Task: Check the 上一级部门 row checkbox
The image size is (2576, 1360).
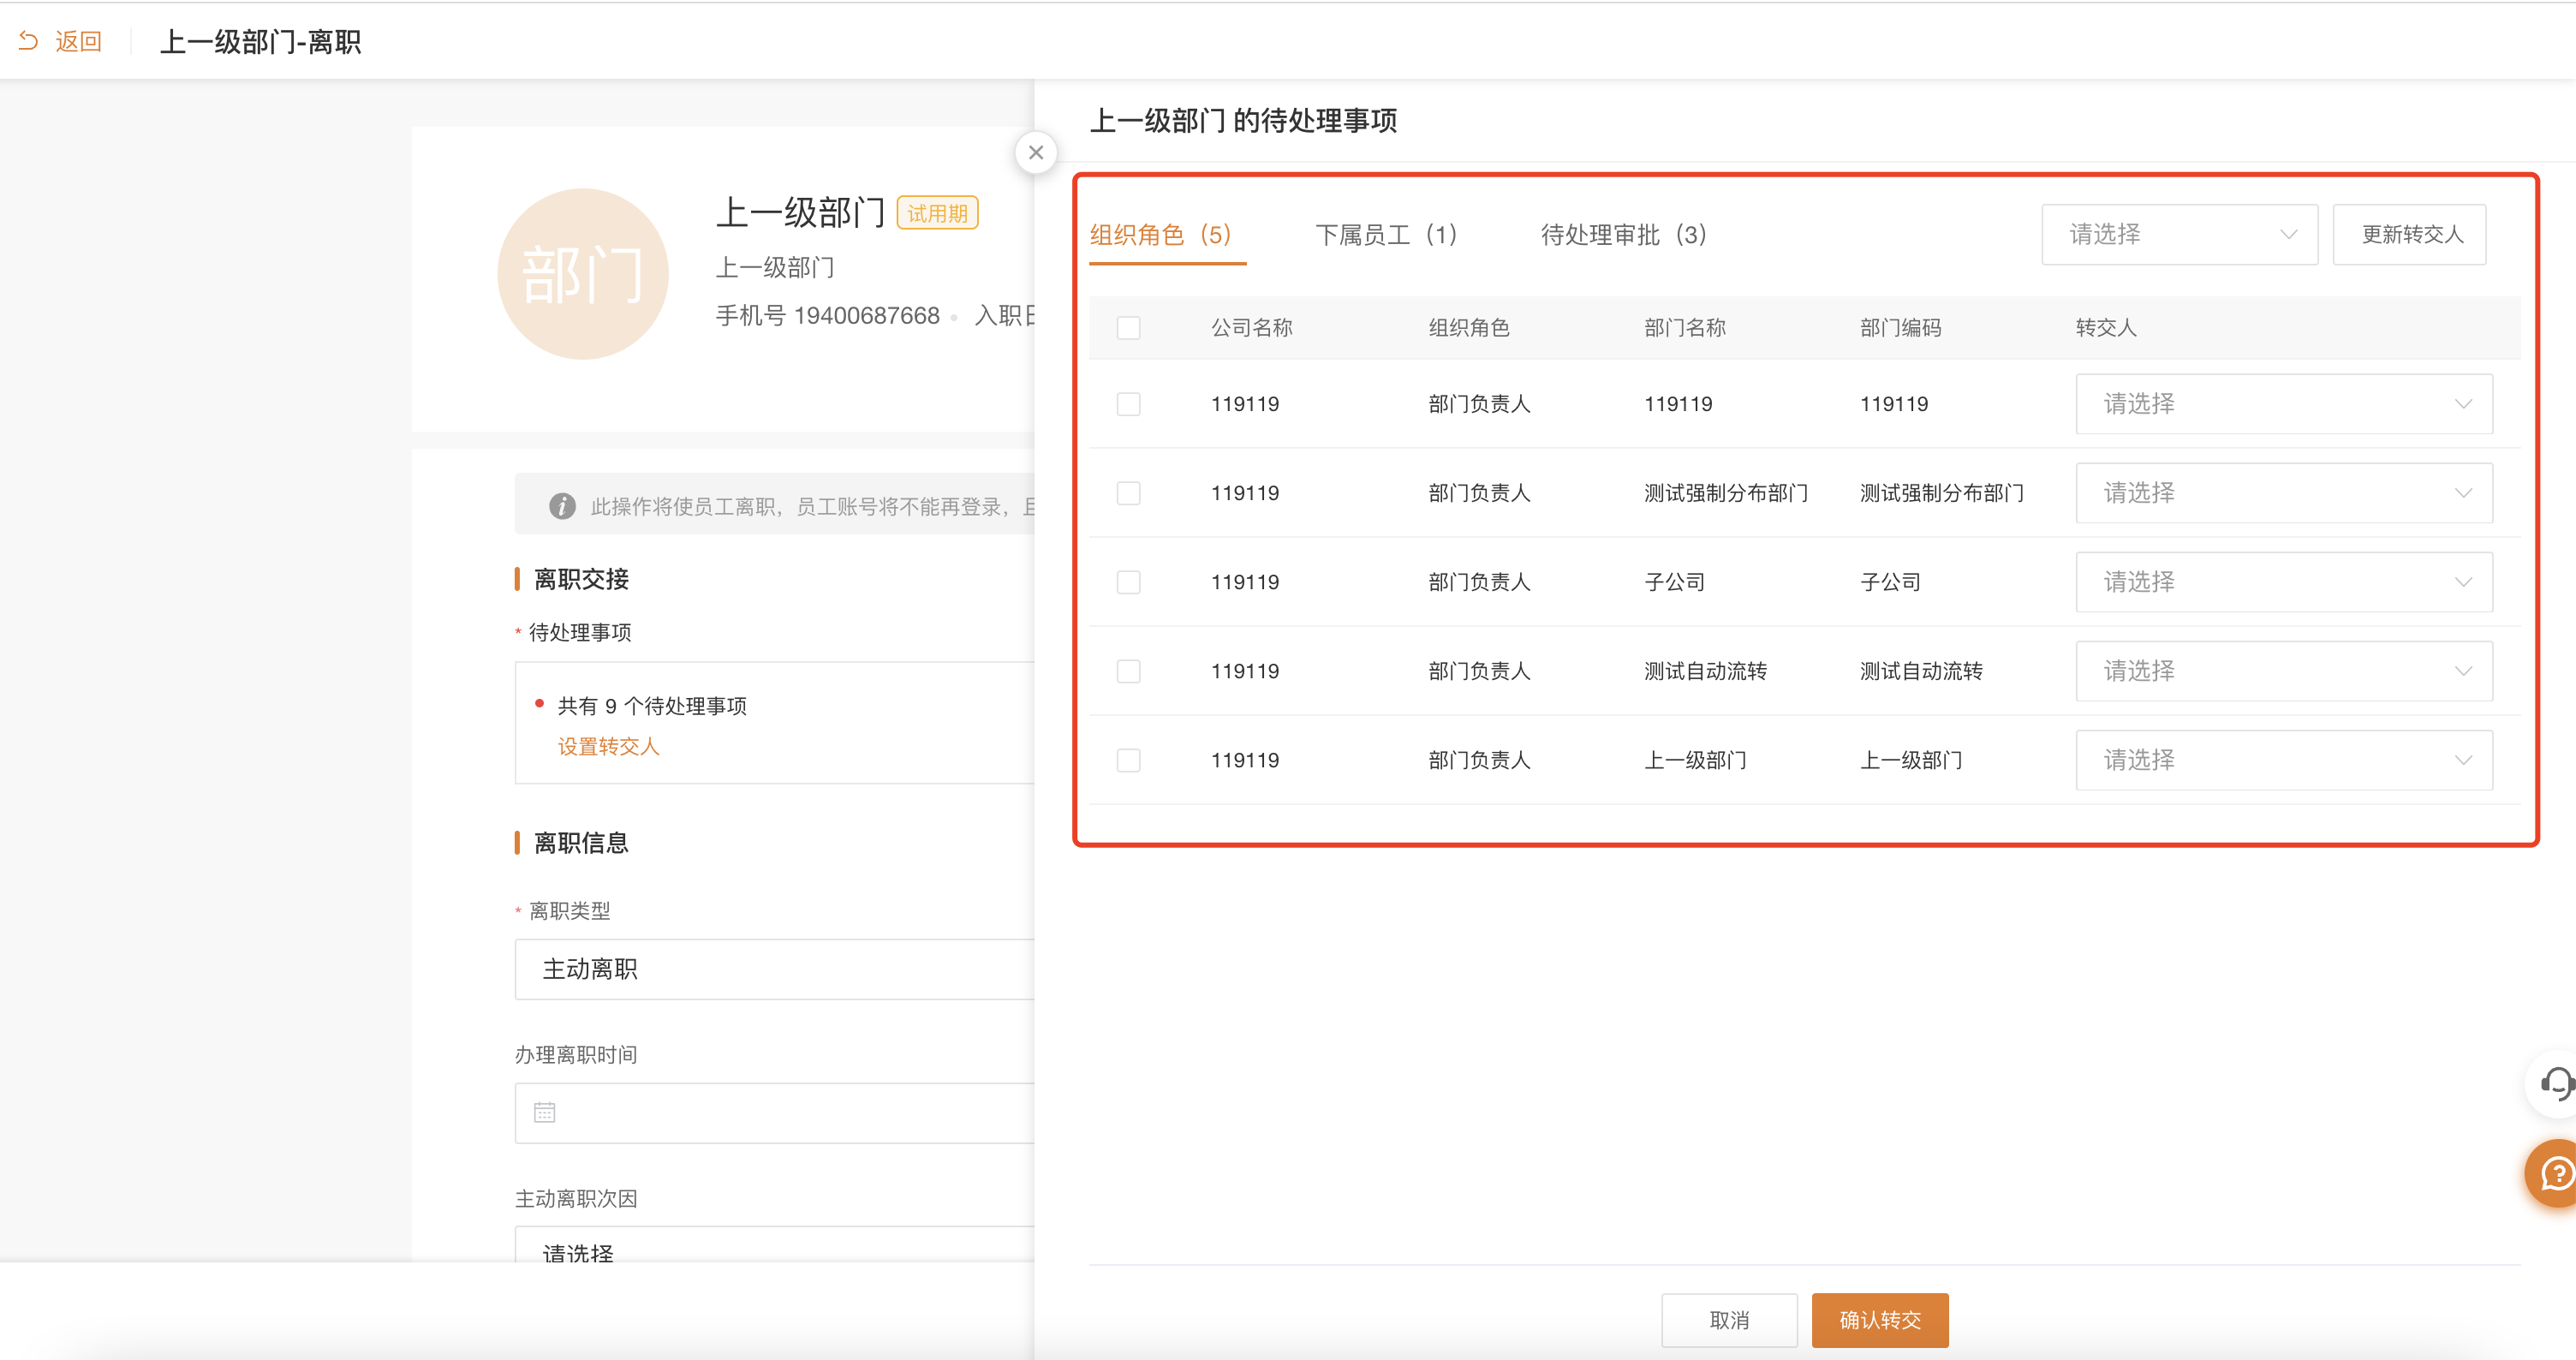Action: coord(1128,760)
